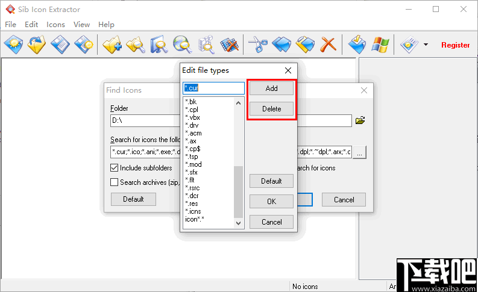Click the globe search icon in toolbar

(x=182, y=45)
